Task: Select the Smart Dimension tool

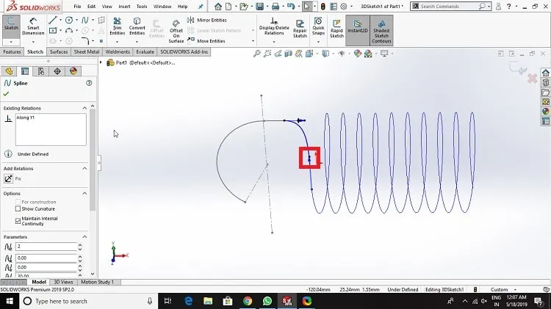Action: pos(33,26)
